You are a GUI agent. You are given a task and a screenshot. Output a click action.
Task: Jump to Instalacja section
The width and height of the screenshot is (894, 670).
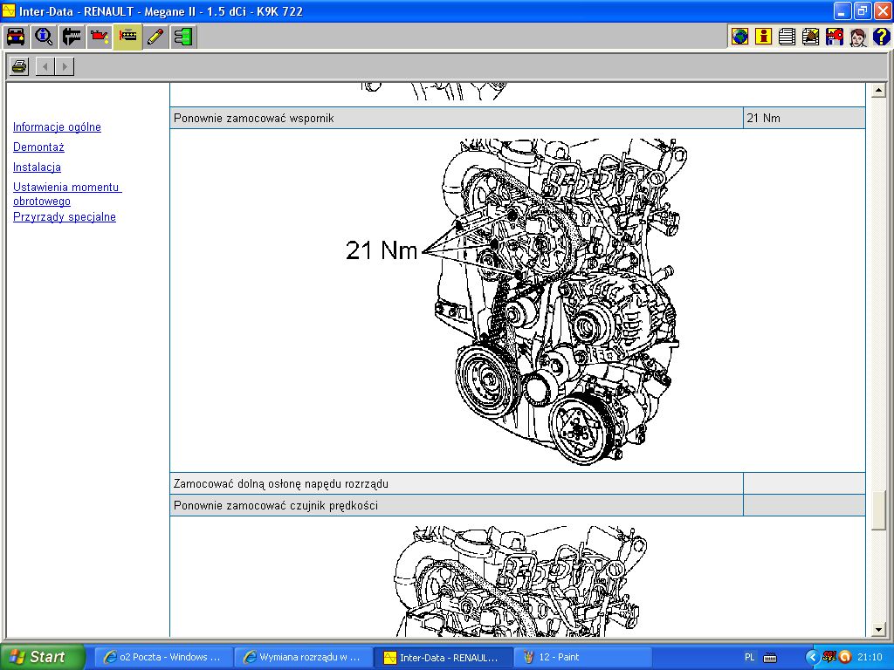[37, 167]
